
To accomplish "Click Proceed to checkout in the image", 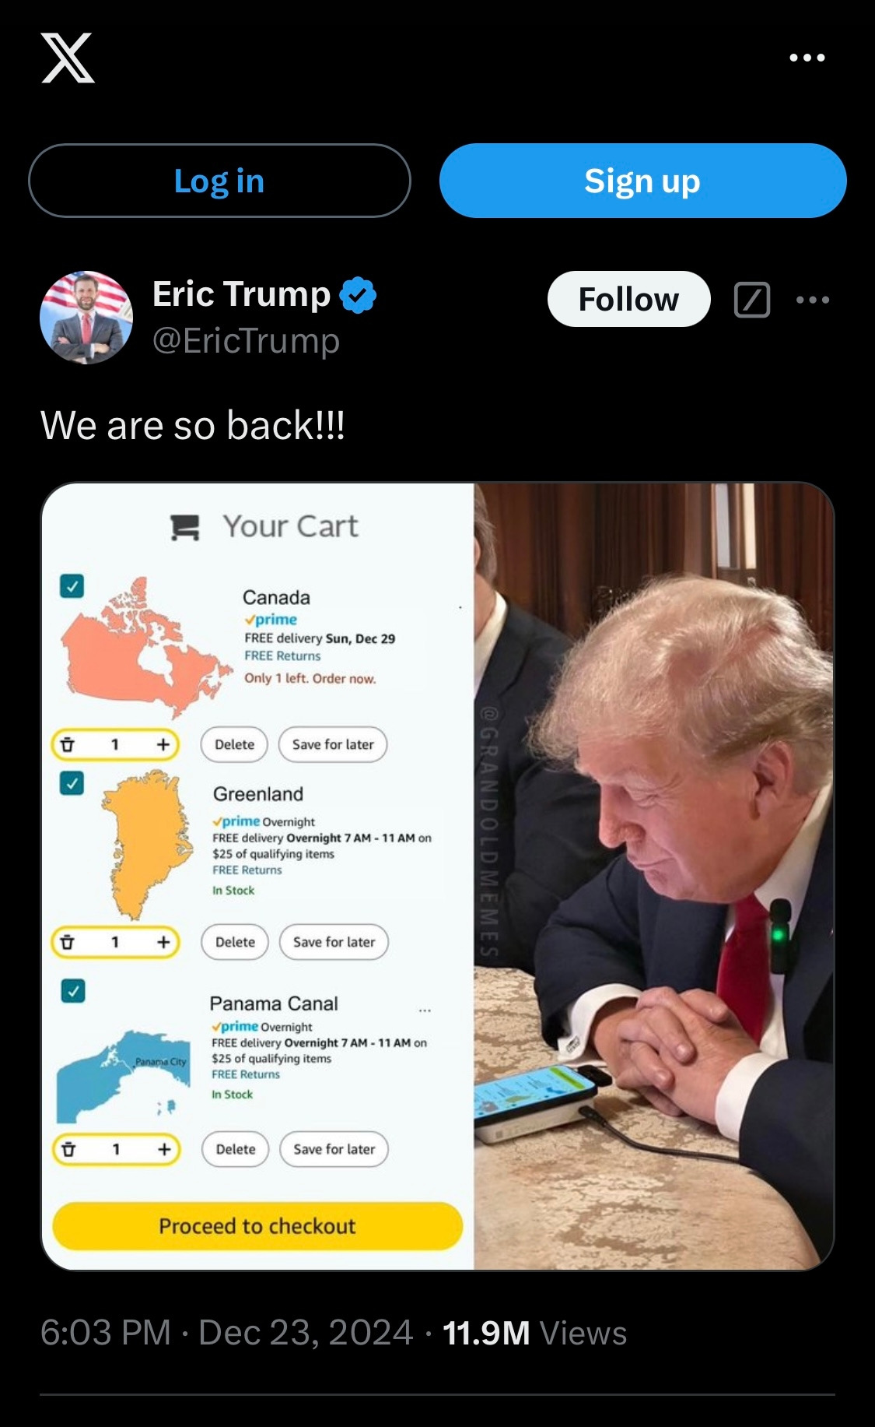I will 257,1226.
